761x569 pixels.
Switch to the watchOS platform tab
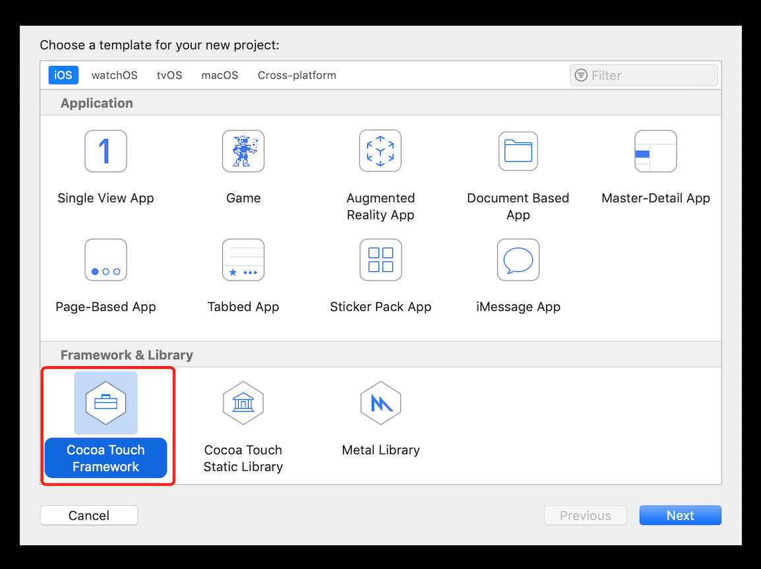pyautogui.click(x=115, y=75)
